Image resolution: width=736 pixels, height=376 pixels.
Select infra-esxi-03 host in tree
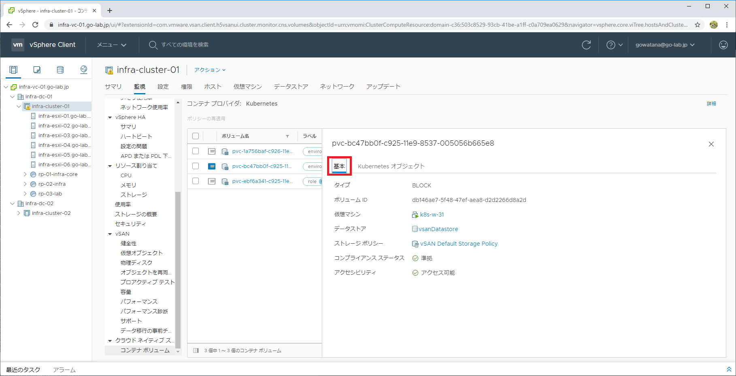pyautogui.click(x=64, y=136)
